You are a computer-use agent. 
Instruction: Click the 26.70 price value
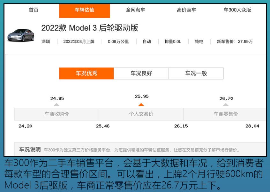pos(226,99)
